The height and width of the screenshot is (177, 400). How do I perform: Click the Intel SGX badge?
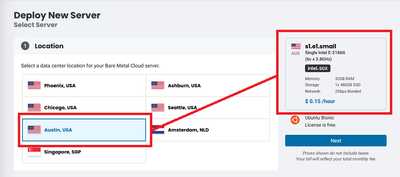pyautogui.click(x=318, y=68)
